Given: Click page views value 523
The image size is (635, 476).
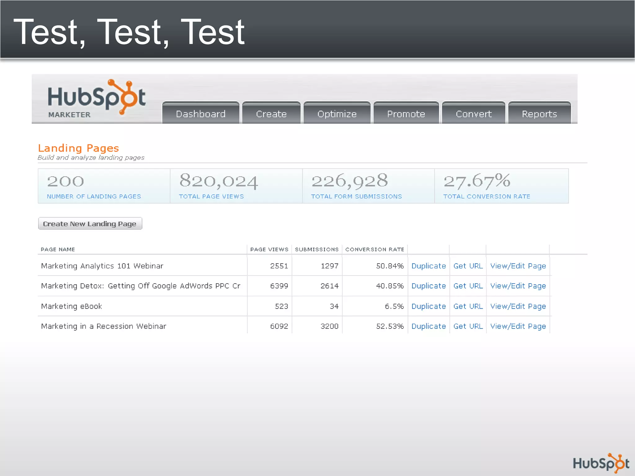Looking at the screenshot, I should pos(282,306).
